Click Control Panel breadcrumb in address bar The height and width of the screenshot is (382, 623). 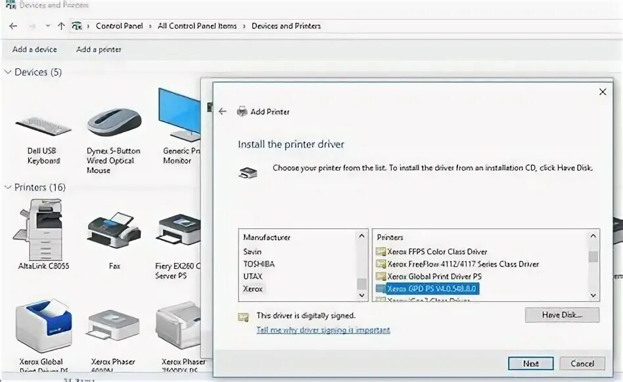119,26
